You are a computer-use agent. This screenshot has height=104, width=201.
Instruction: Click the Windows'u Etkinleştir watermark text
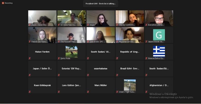coord(163,94)
